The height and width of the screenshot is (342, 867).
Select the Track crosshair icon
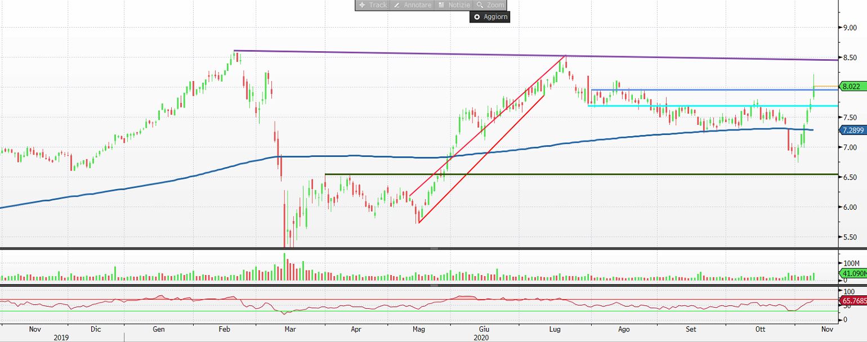[363, 5]
